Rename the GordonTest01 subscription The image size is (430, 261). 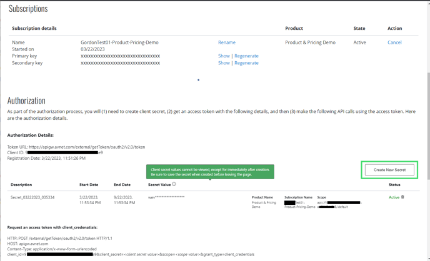point(227,42)
